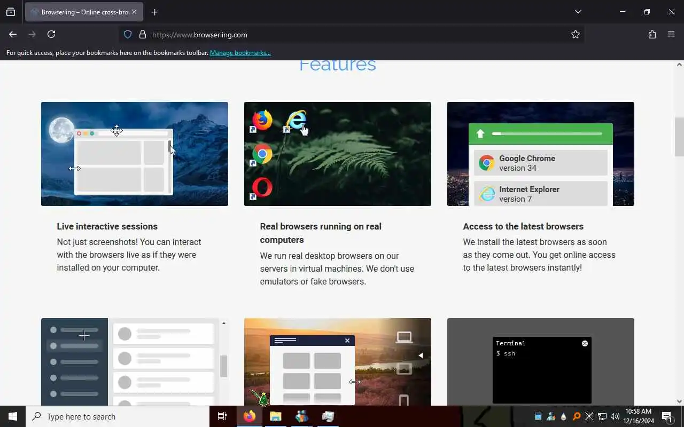Open Firefox View from the tab strip icon

pos(11,12)
